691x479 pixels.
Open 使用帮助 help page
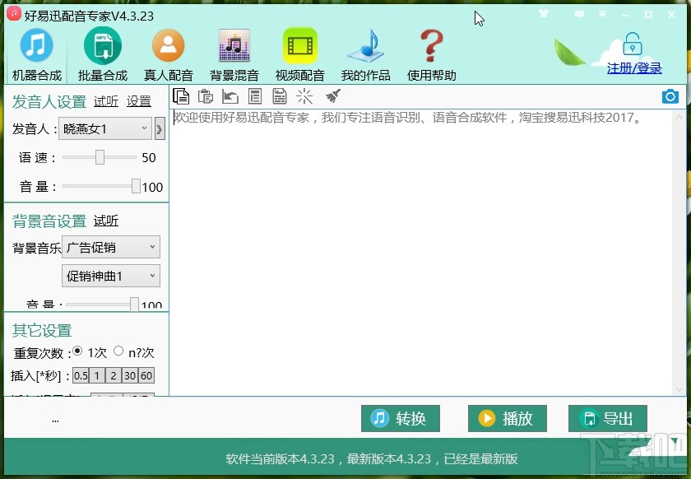(431, 55)
